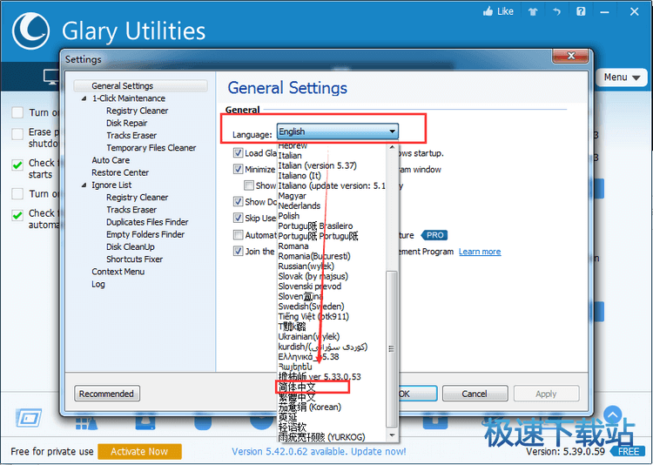653x465 pixels.
Task: Toggle the Minimize checkbox in General Settings
Action: (238, 169)
